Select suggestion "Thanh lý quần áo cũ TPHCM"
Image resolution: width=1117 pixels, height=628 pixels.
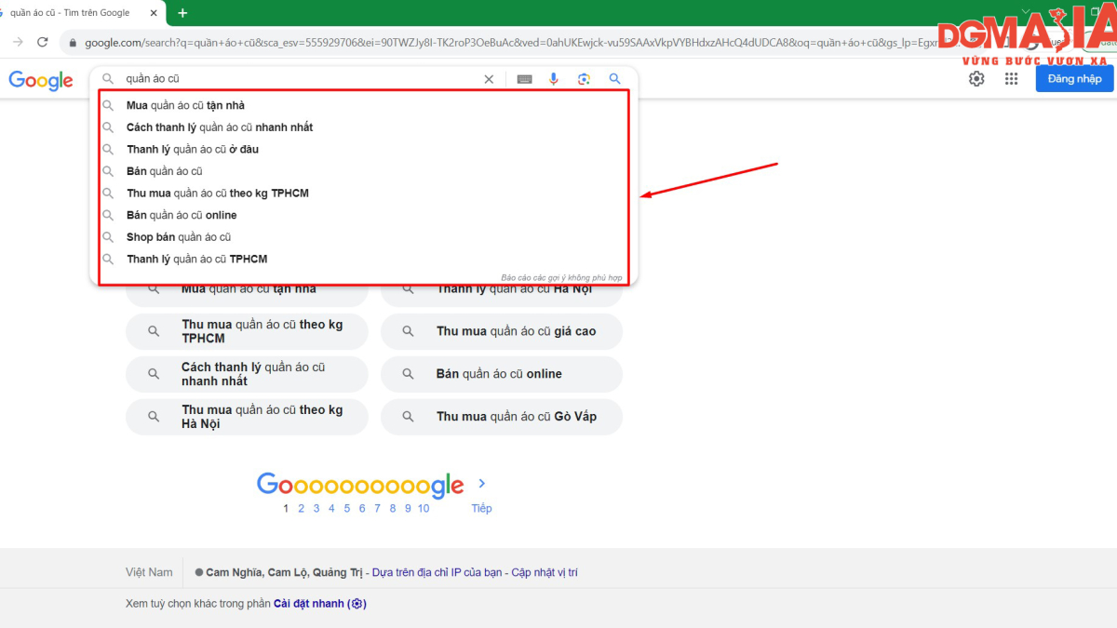[197, 259]
